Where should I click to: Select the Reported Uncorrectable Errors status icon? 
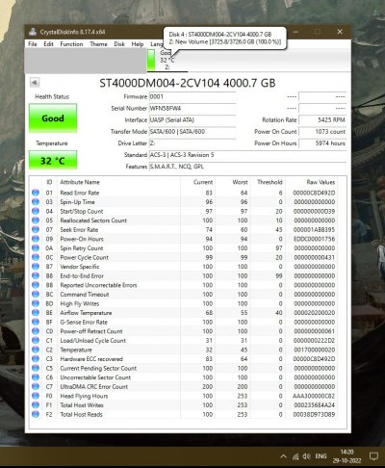click(36, 285)
